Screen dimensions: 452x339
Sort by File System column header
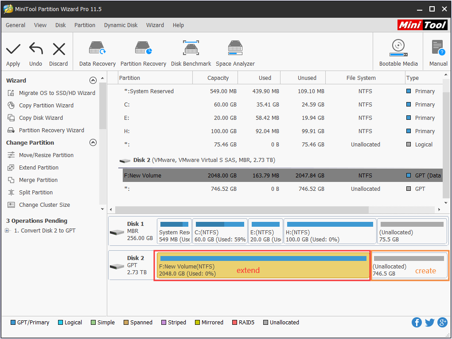[x=365, y=78]
